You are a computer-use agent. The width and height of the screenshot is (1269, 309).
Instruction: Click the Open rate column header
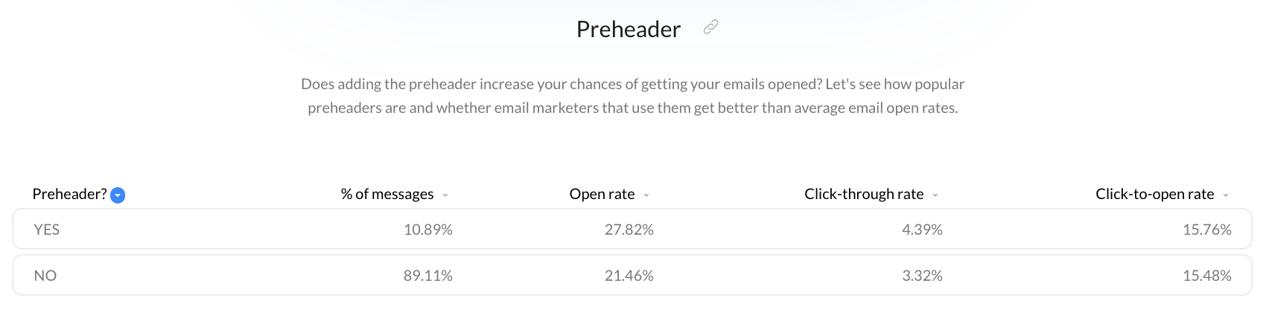click(x=602, y=194)
